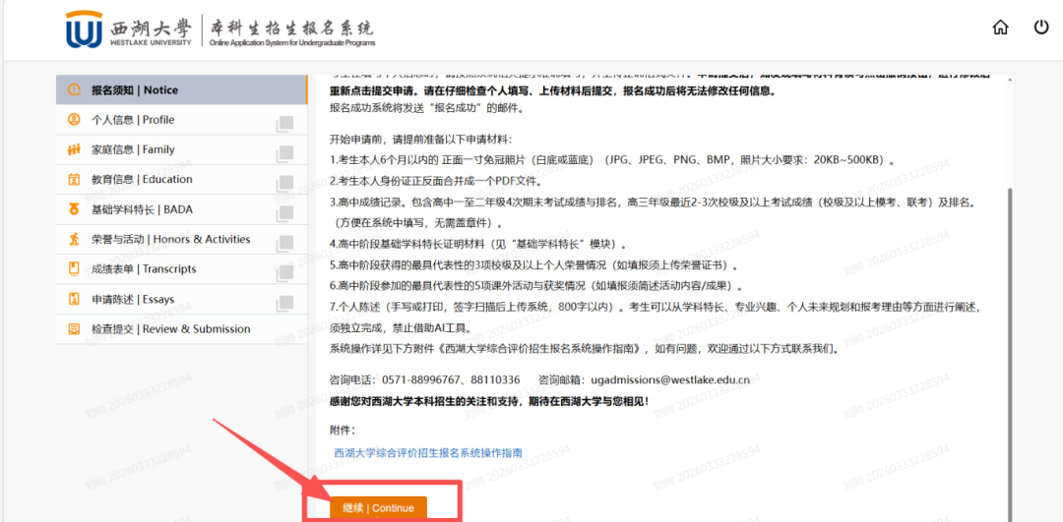Click the Honors & Activities runner icon
Image resolution: width=1063 pixels, height=522 pixels.
pyautogui.click(x=74, y=239)
